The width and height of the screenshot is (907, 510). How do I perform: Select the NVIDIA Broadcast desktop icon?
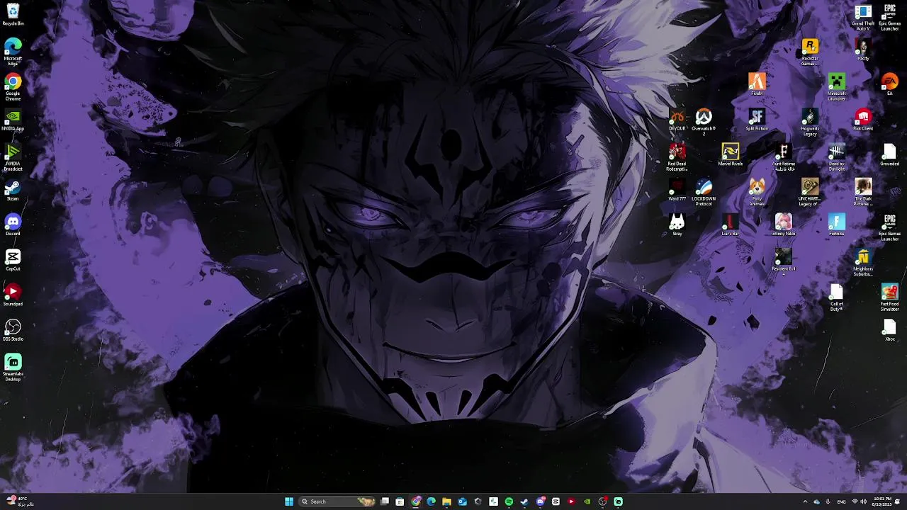(13, 157)
